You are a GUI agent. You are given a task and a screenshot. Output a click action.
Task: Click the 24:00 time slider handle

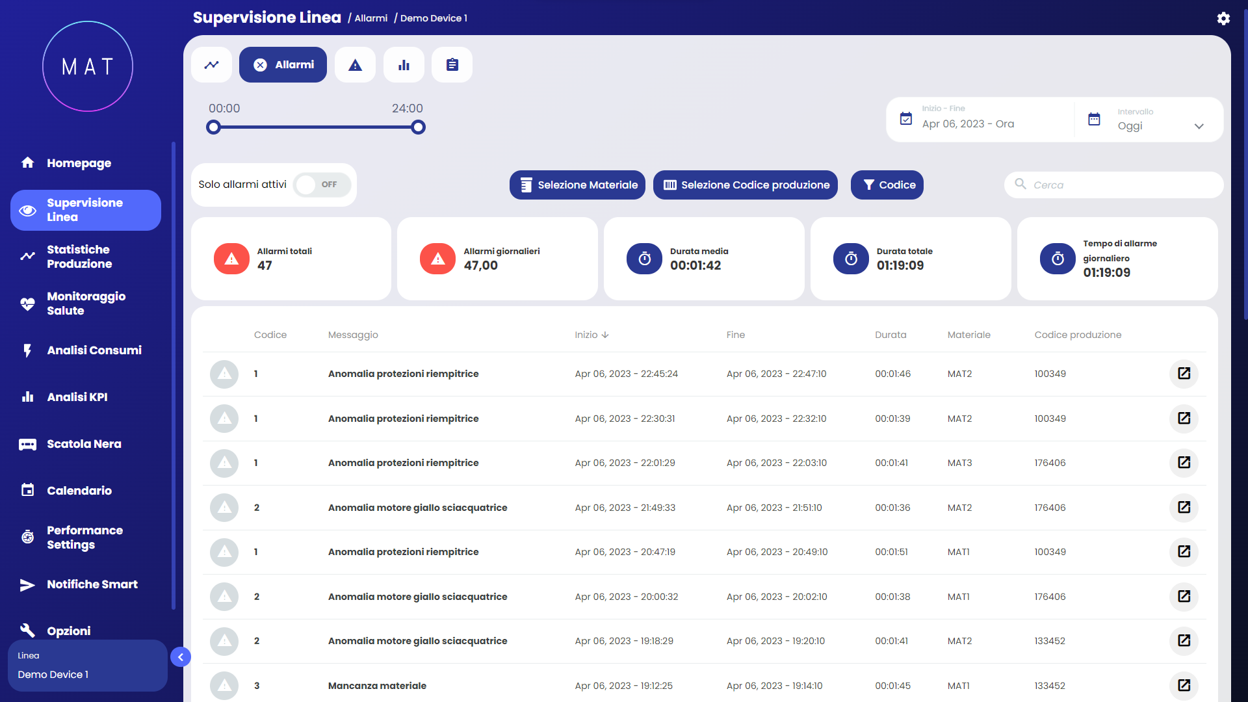click(419, 127)
